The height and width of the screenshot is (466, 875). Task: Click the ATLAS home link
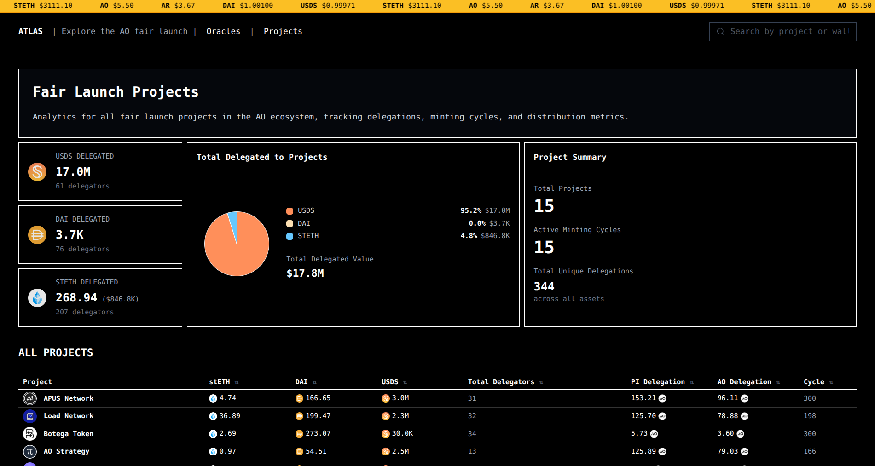coord(30,31)
